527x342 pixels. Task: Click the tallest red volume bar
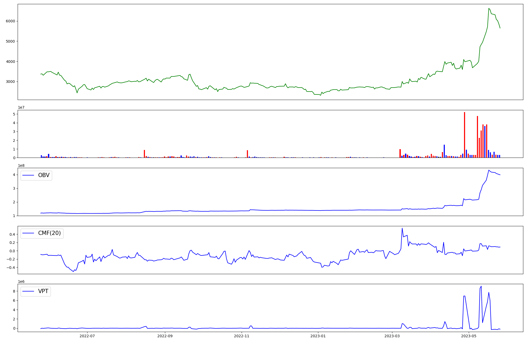tap(465, 135)
